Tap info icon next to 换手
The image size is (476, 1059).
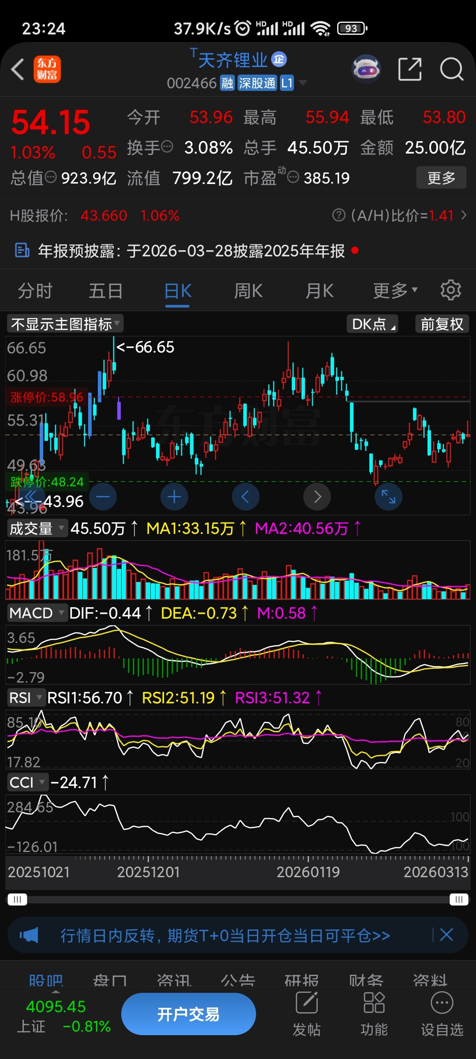(167, 146)
